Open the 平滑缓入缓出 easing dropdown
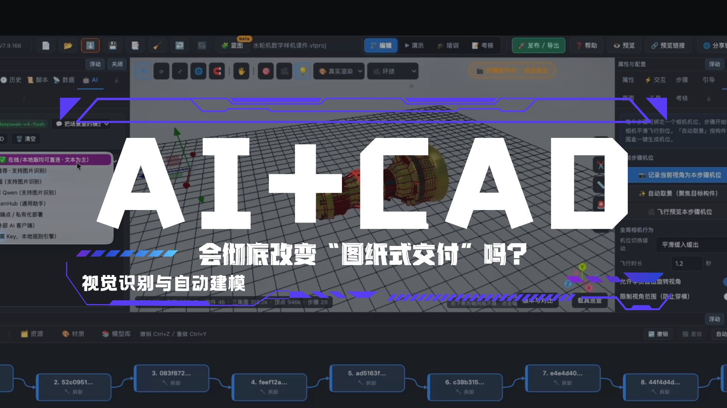The height and width of the screenshot is (408, 727). 691,245
